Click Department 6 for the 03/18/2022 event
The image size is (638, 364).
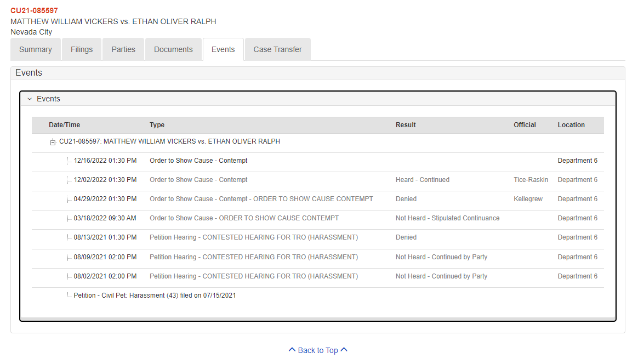[577, 218]
